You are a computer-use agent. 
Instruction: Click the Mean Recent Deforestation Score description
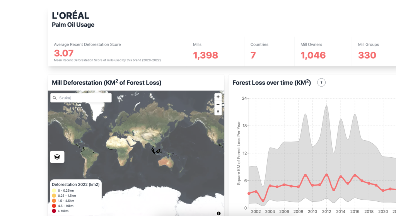point(107,60)
